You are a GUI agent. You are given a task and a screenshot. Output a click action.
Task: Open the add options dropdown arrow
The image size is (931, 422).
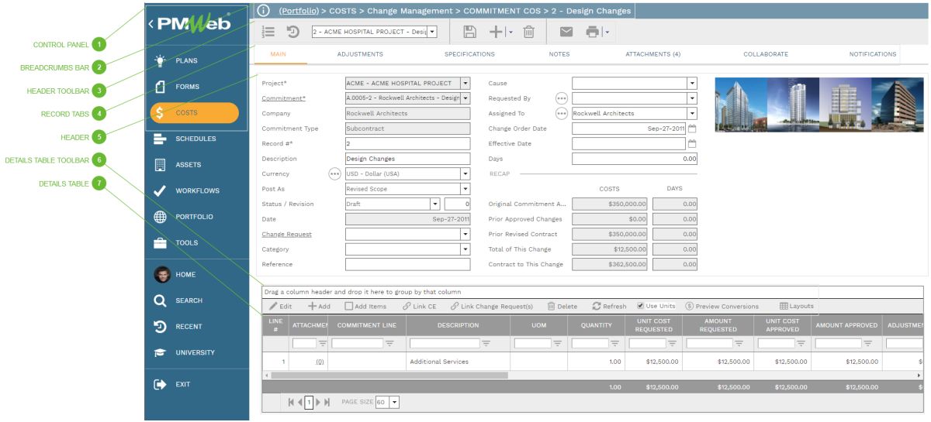click(x=509, y=33)
